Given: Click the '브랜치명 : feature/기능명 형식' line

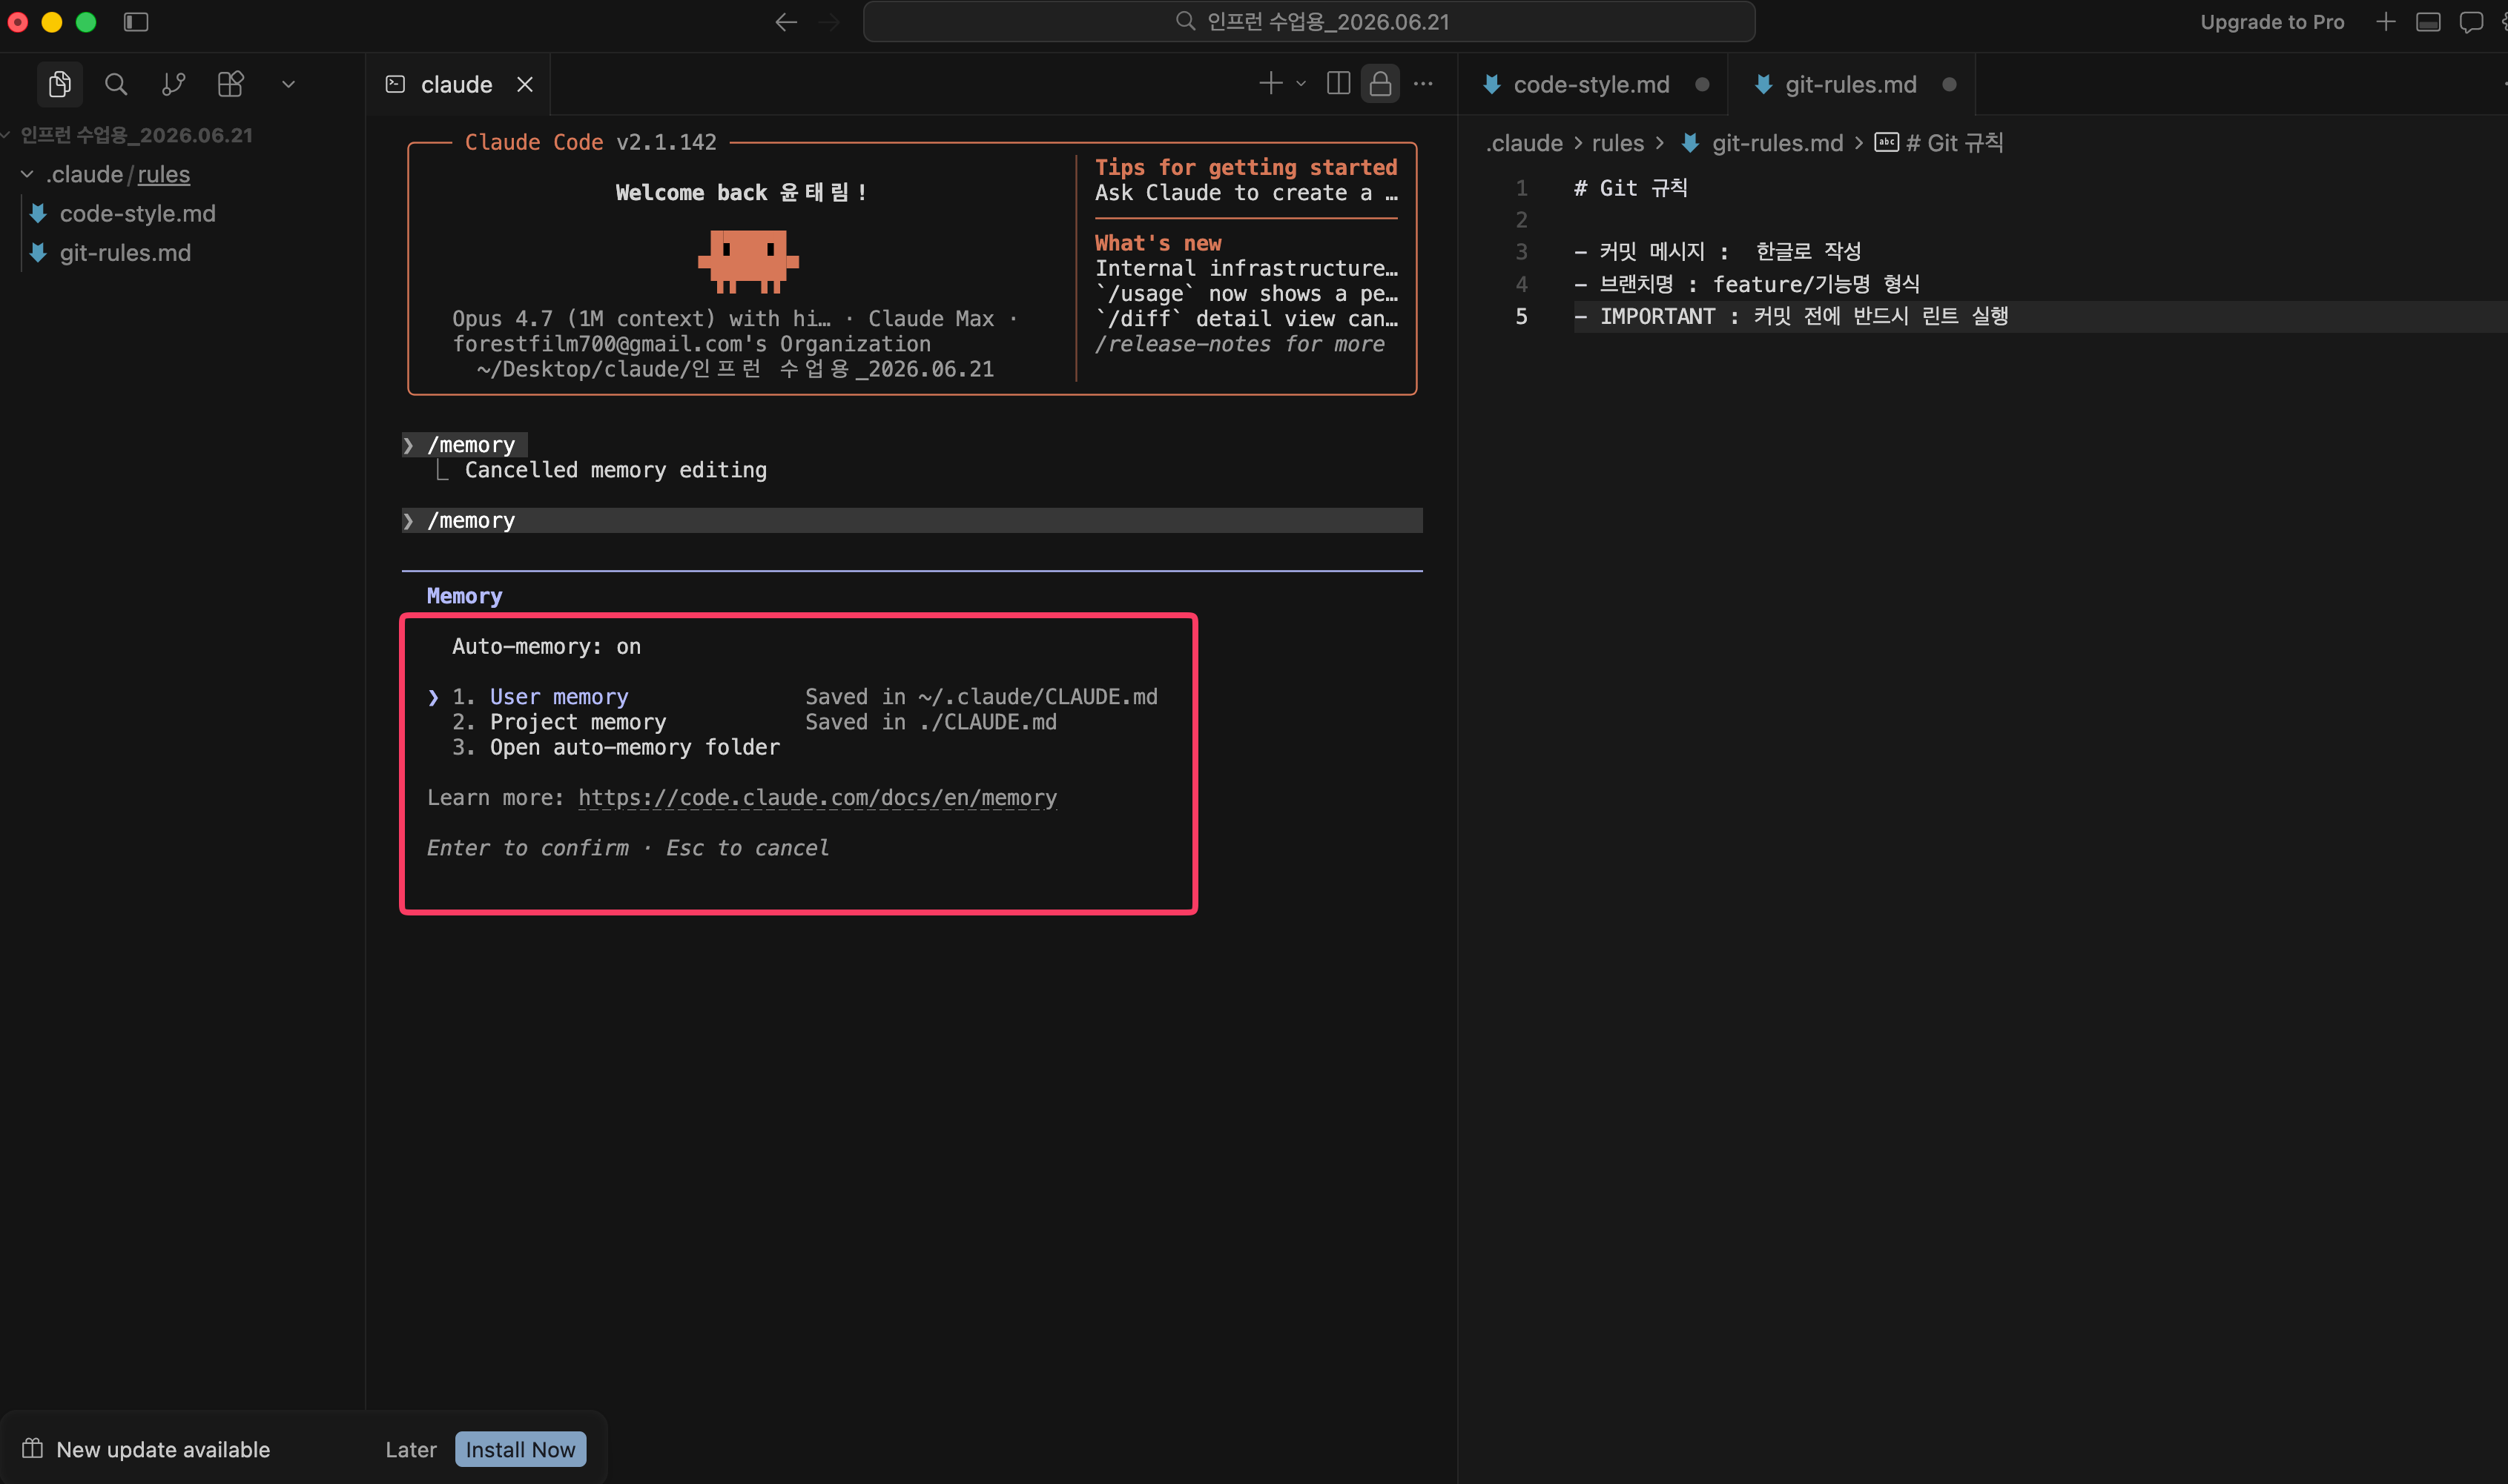Looking at the screenshot, I should (x=1746, y=284).
